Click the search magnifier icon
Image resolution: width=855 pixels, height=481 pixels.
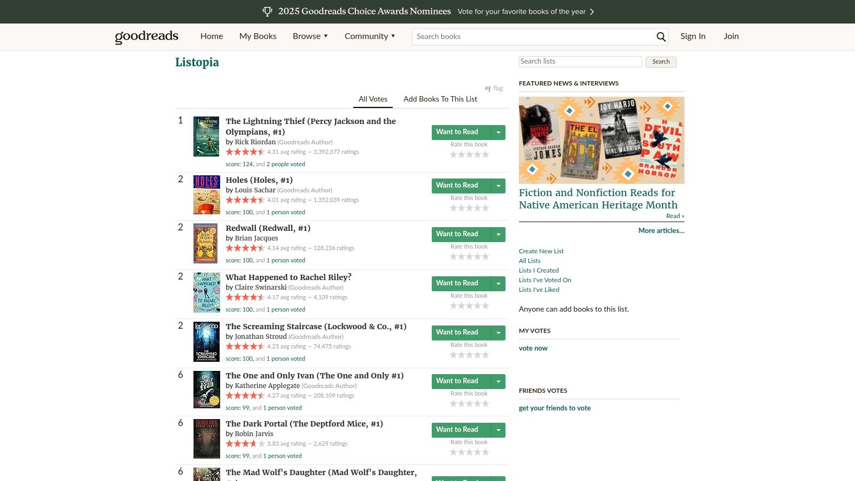pos(661,37)
